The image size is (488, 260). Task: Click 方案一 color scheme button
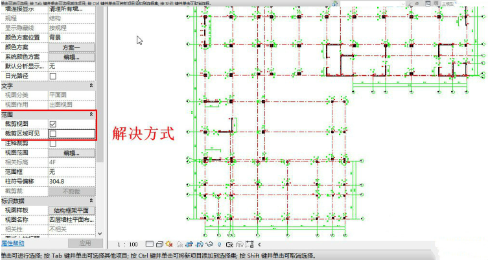[71, 47]
